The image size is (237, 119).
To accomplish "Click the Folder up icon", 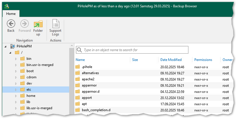I will [38, 24].
